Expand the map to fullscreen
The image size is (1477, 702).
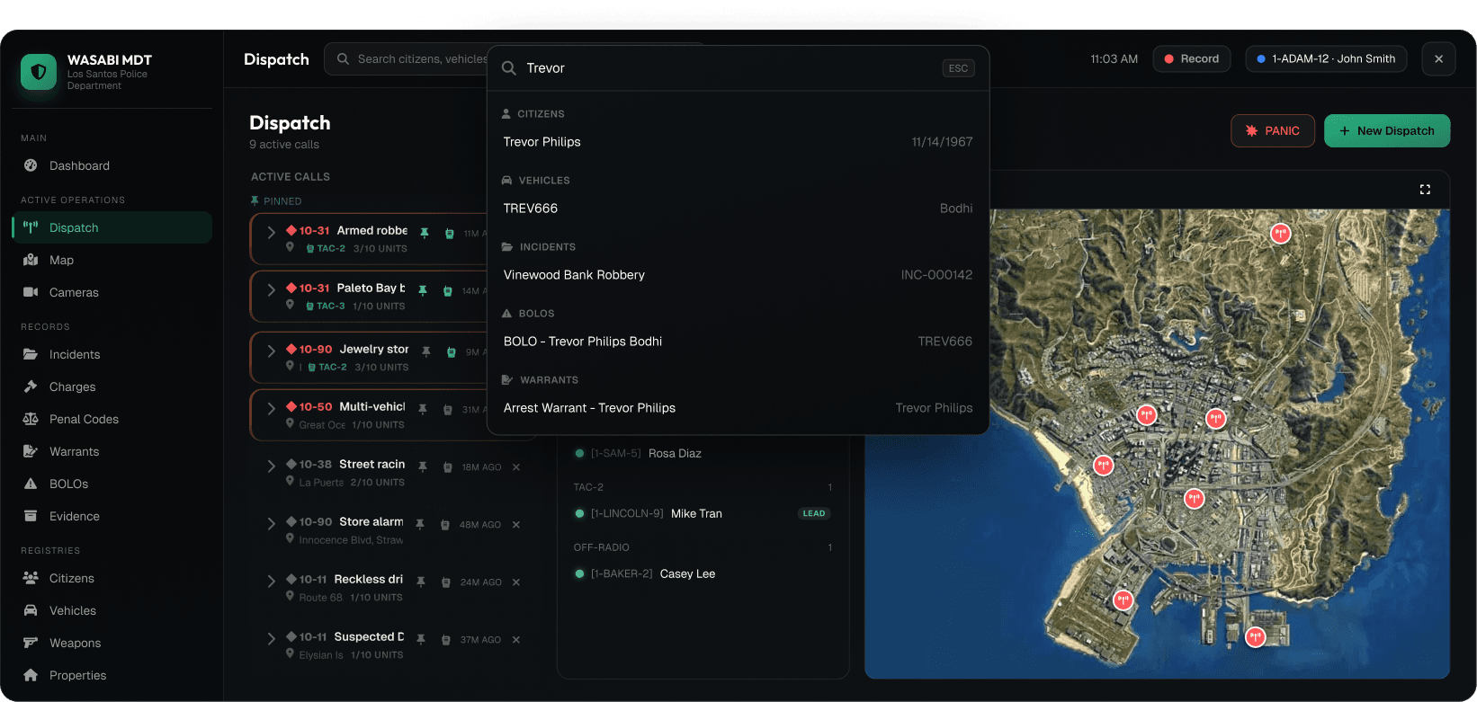[x=1425, y=190]
